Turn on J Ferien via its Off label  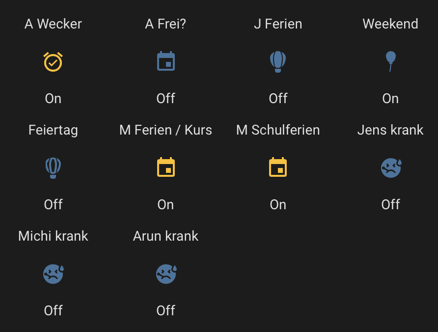[x=278, y=98]
